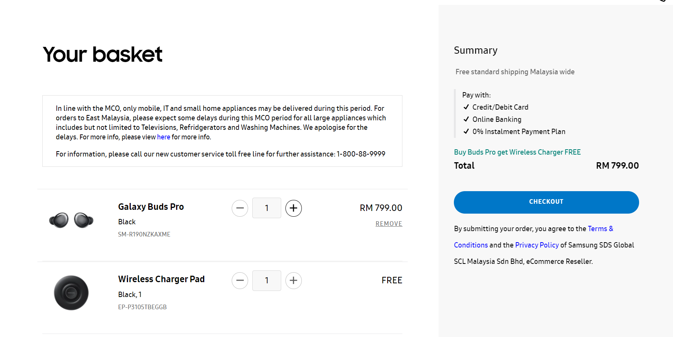
Task: Open the Wireless Charger Pad product title
Action: (161, 279)
